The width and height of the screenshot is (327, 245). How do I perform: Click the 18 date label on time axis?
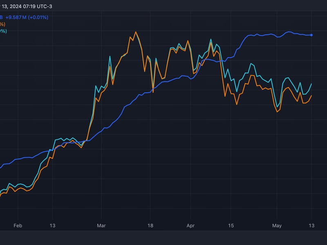tap(150, 225)
